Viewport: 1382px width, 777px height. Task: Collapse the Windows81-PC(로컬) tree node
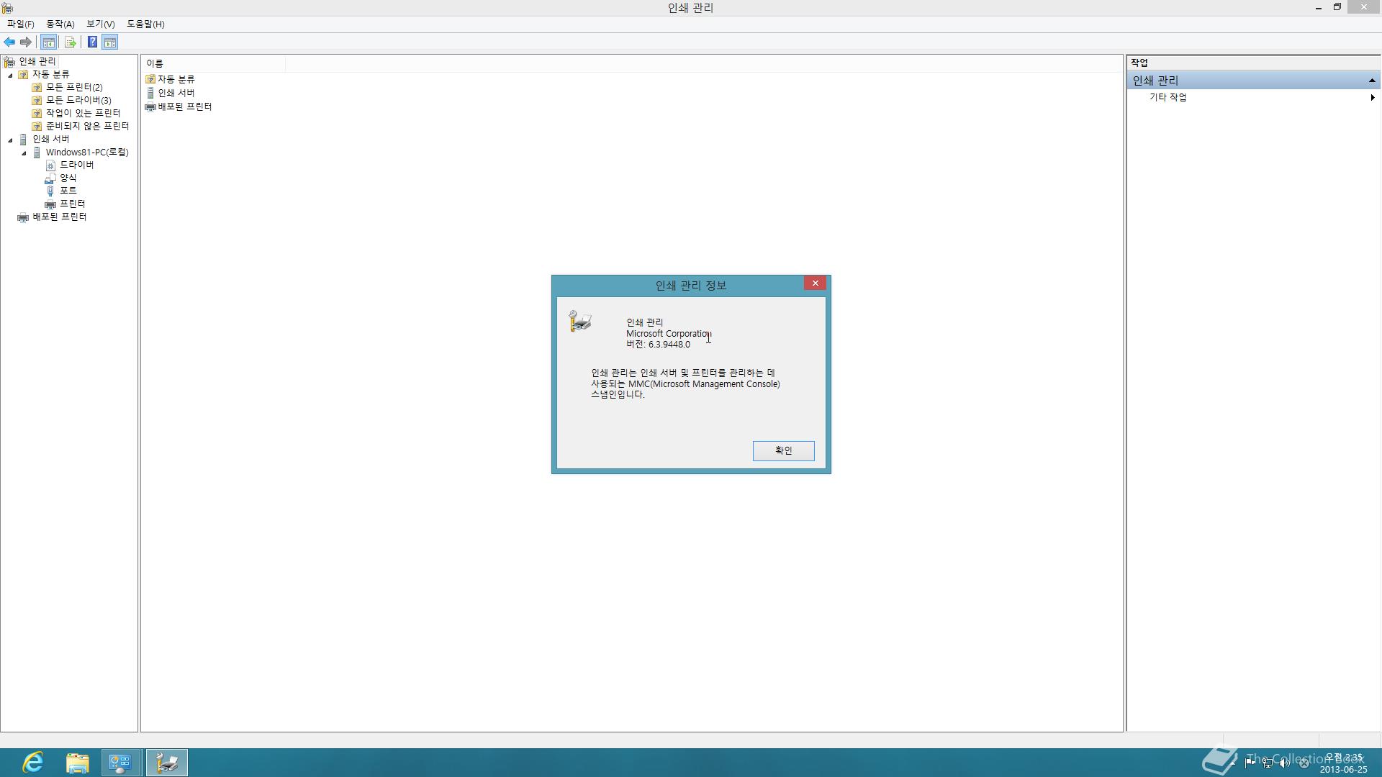tap(24, 153)
